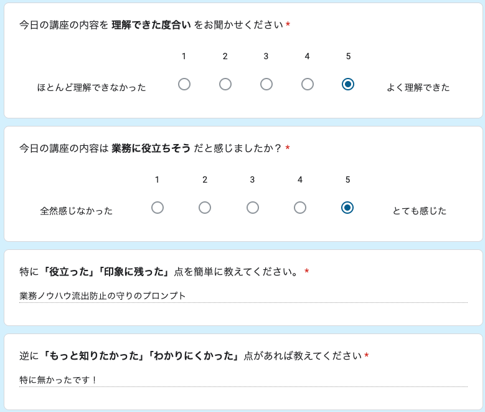Choose rating 3 for 業務に役立ちそう
The image size is (485, 412).
tap(253, 208)
